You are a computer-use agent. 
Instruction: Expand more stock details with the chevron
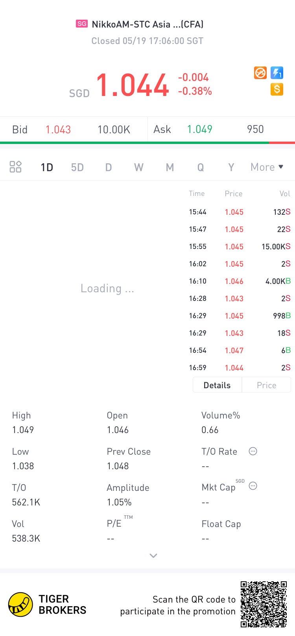(153, 555)
